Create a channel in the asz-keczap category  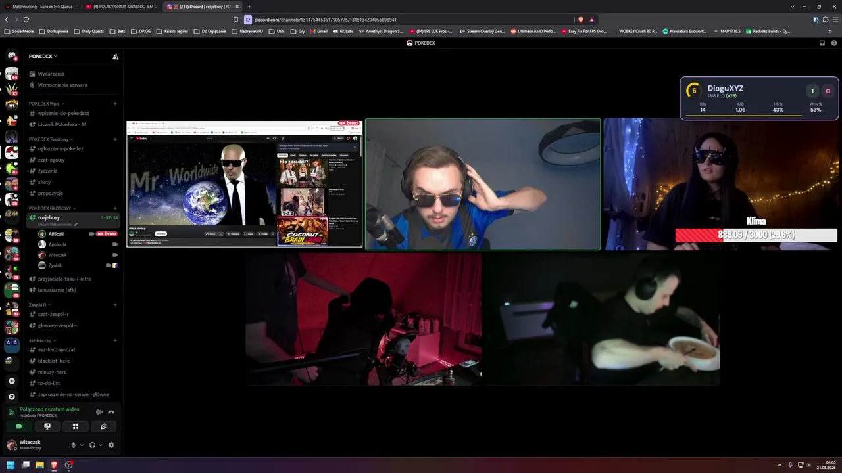tap(115, 340)
